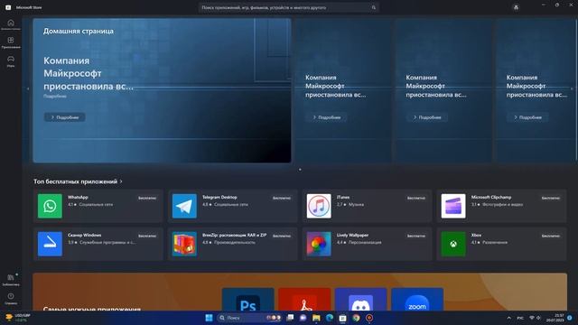Open the Telegram Desktop app icon
This screenshot has width=578, height=325.
pos(184,206)
